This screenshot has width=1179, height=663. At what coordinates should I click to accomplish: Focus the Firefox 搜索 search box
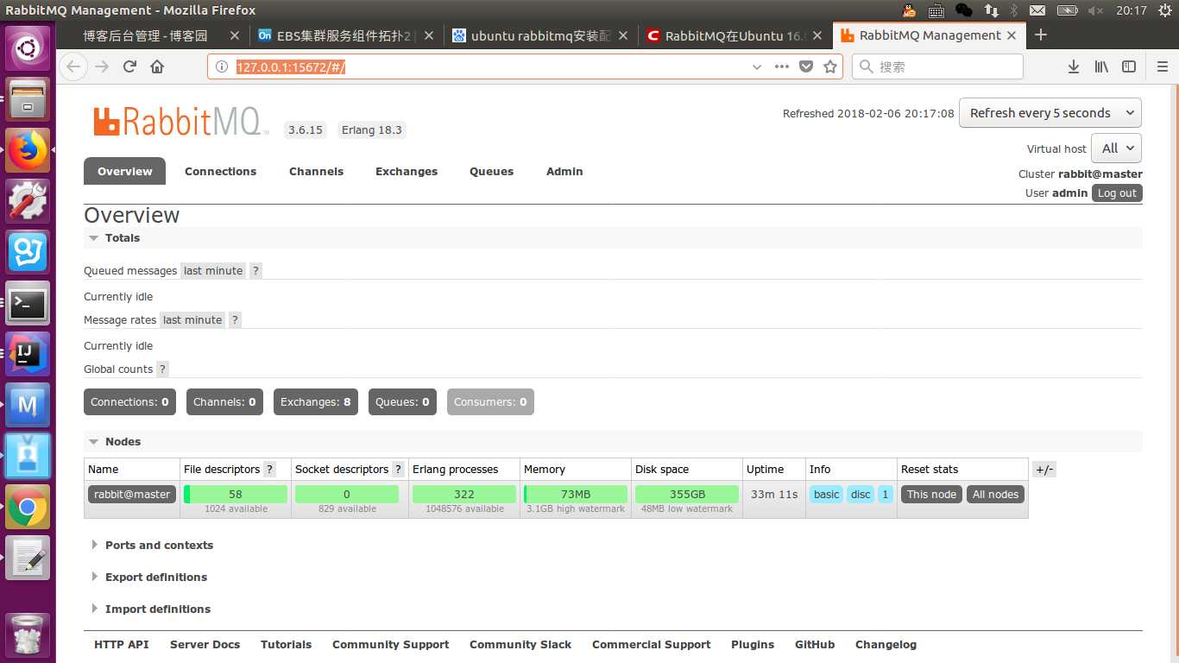pyautogui.click(x=937, y=66)
